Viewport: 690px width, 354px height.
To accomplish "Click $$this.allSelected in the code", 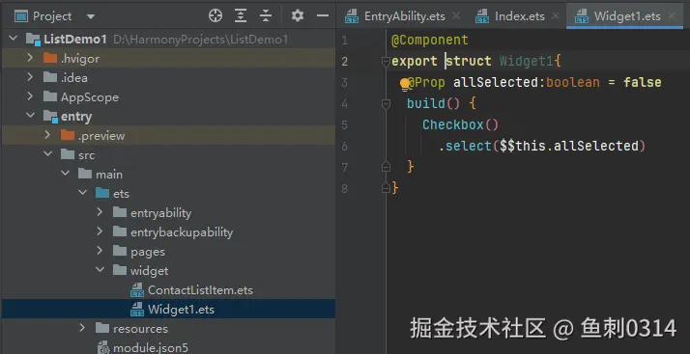I will tap(569, 146).
